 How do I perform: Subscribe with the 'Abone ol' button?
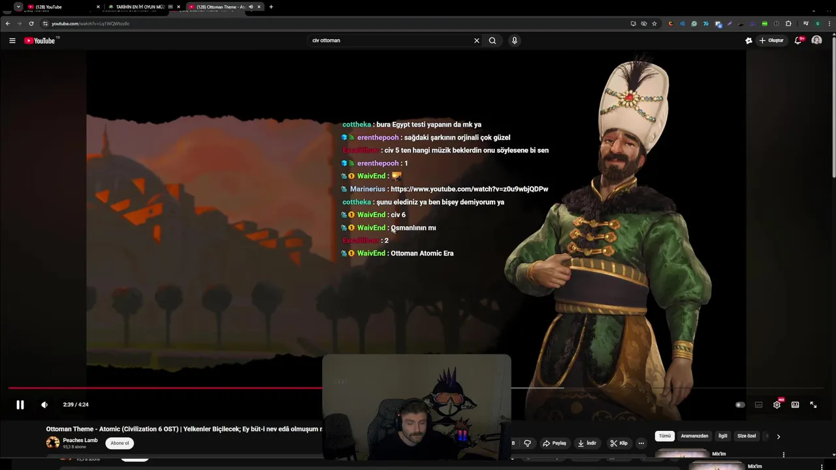coord(120,443)
